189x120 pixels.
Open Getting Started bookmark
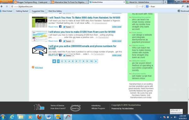tap(21, 11)
